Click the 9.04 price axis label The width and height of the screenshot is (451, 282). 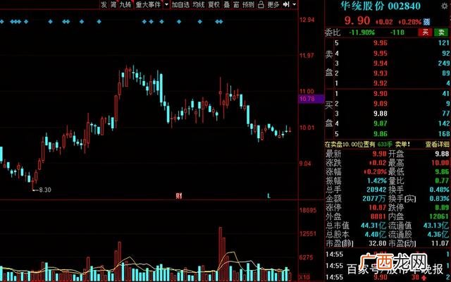click(x=305, y=164)
